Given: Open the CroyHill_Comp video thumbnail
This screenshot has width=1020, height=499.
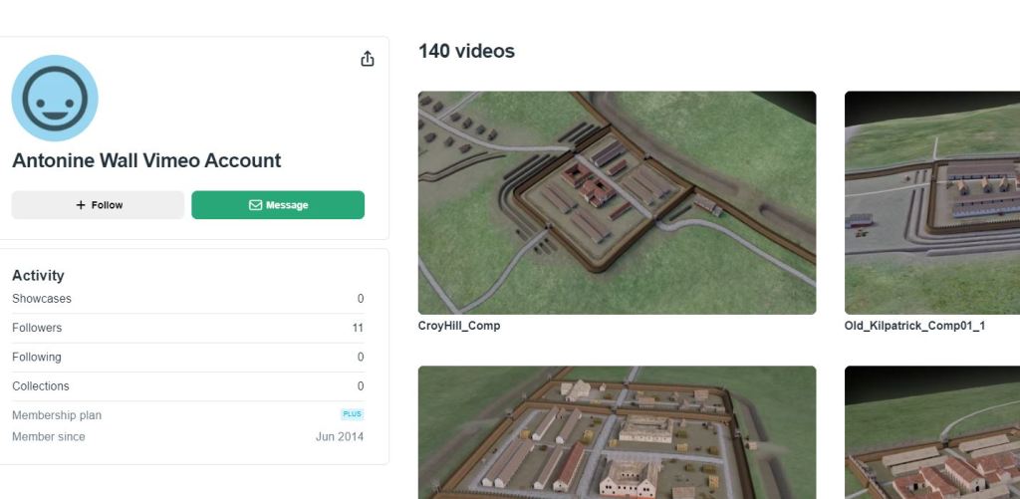Looking at the screenshot, I should tap(617, 202).
